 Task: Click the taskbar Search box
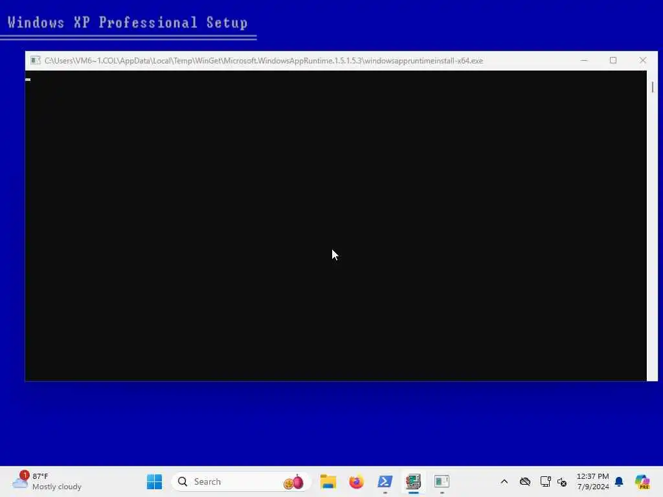pos(241,481)
